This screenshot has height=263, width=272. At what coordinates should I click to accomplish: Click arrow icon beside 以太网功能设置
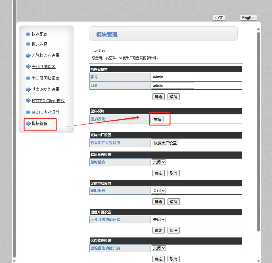pyautogui.click(x=28, y=89)
